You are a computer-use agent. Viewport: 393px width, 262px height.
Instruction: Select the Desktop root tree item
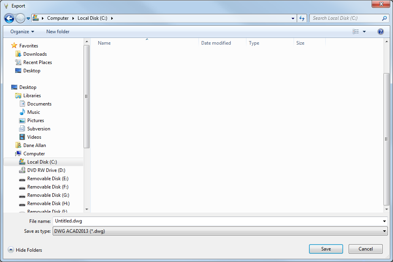click(28, 87)
